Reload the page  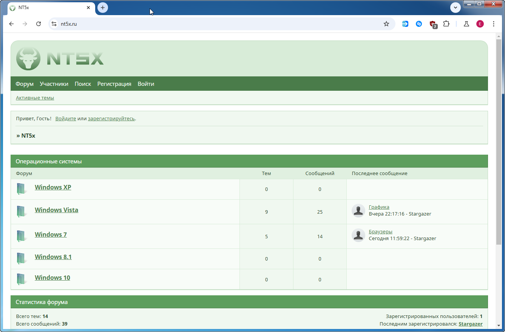[x=39, y=24]
